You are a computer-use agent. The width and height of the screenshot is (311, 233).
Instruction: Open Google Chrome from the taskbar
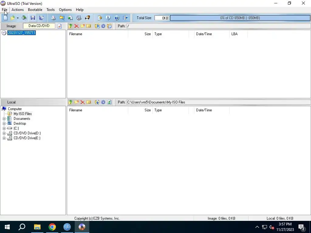pyautogui.click(x=52, y=227)
